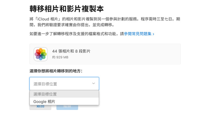Pick the highlighted 選擇目標位置 list option

coord(64,94)
